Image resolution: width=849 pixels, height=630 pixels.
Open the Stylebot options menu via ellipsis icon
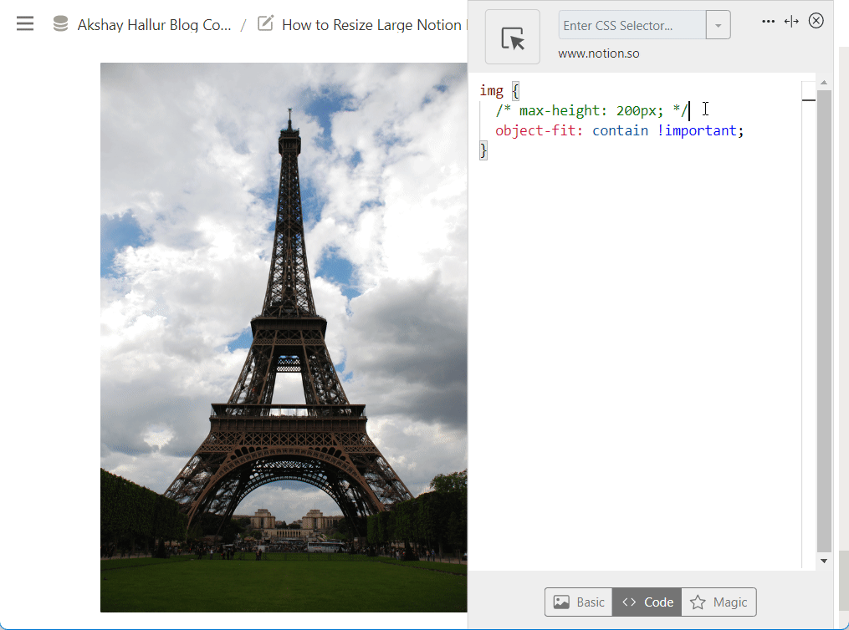click(768, 21)
